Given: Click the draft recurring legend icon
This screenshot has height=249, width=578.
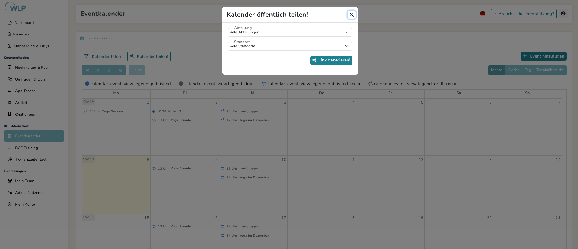Looking at the screenshot, I should click(371, 84).
